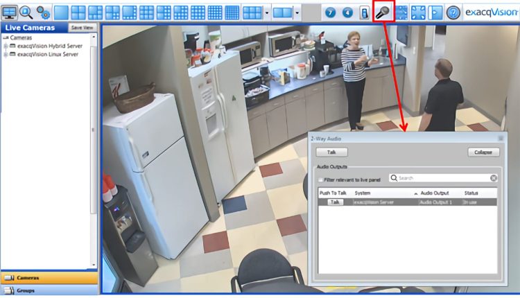Open the two-panel layout dropdown arrow

297,13
